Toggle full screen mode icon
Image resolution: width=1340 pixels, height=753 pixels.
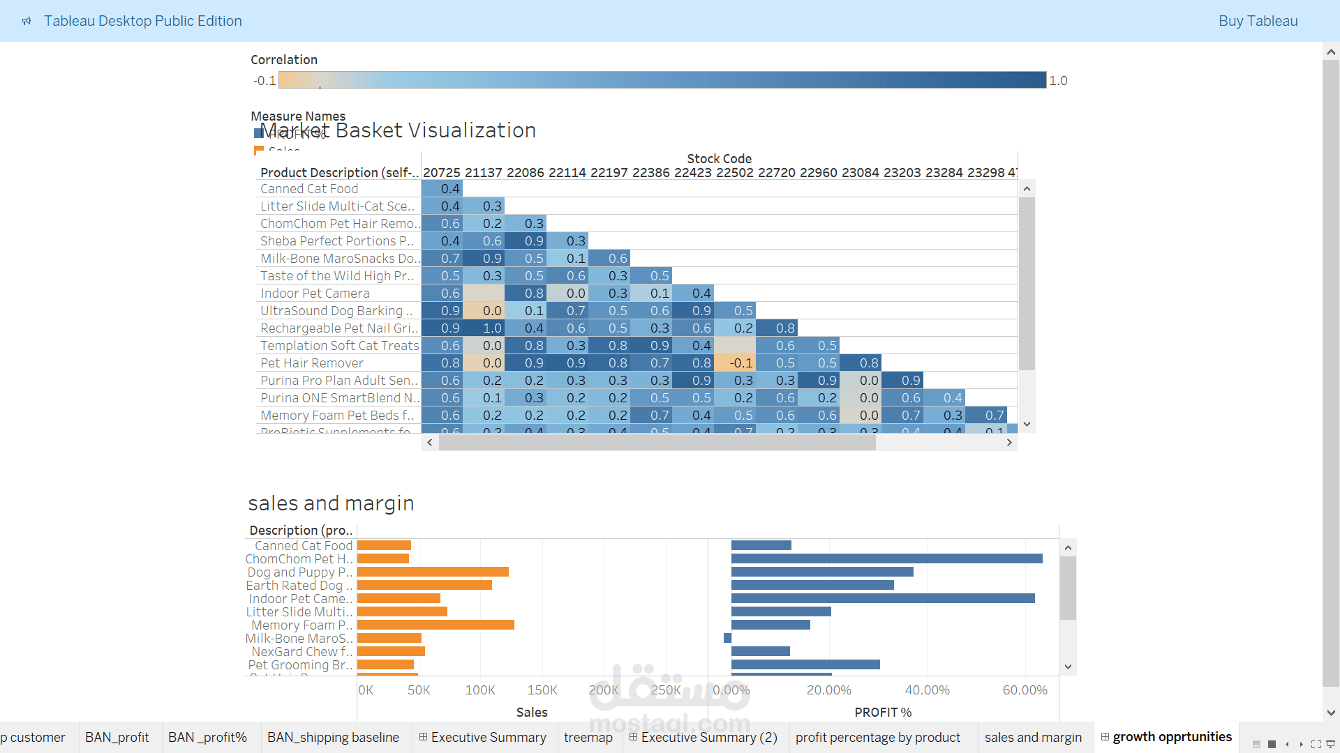coord(1316,744)
